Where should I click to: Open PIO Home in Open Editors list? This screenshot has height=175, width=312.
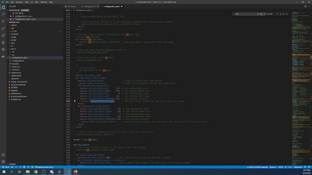(x=19, y=13)
